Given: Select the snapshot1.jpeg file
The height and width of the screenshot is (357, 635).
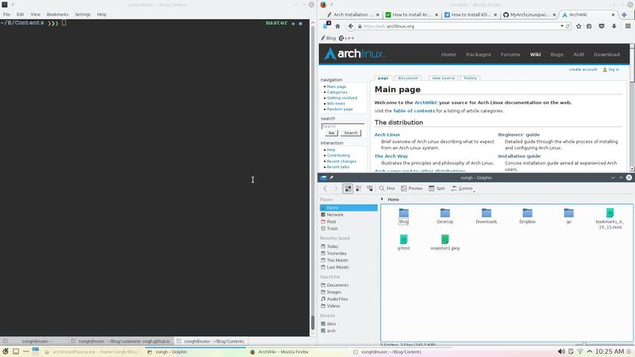Looking at the screenshot, I should tap(445, 243).
